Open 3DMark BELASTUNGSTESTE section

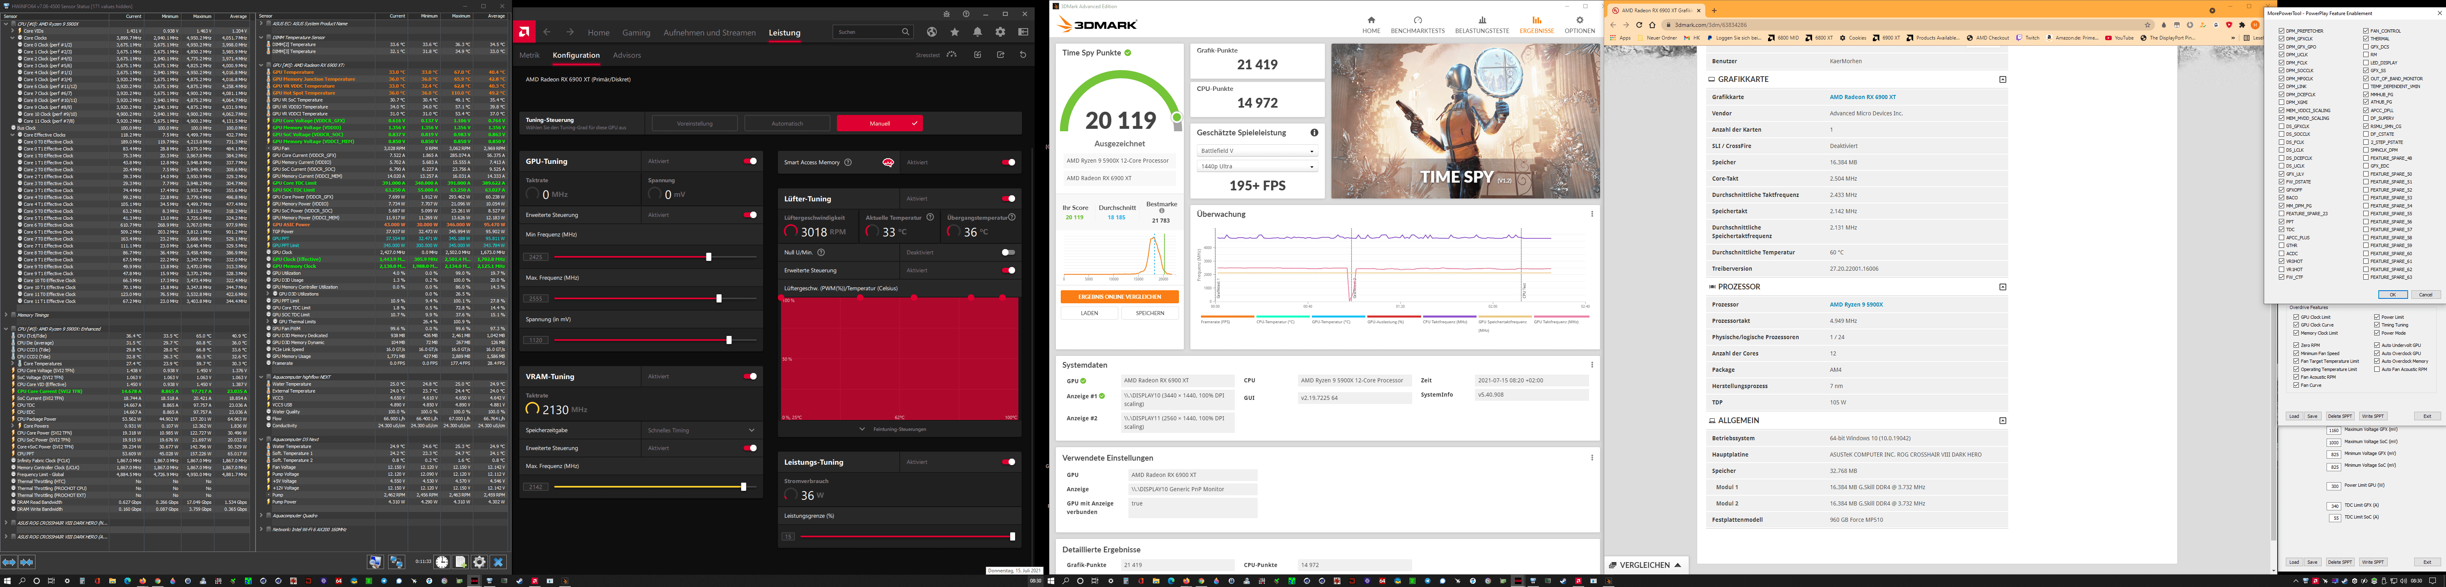tap(1482, 25)
